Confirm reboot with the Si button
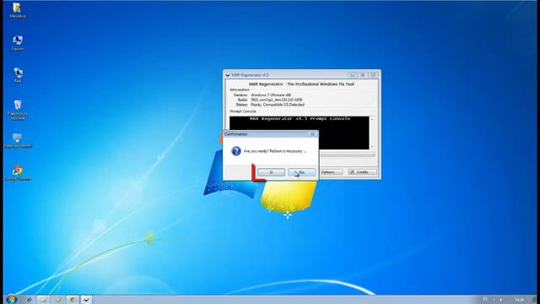Image resolution: width=540 pixels, height=304 pixels. pyautogui.click(x=271, y=172)
